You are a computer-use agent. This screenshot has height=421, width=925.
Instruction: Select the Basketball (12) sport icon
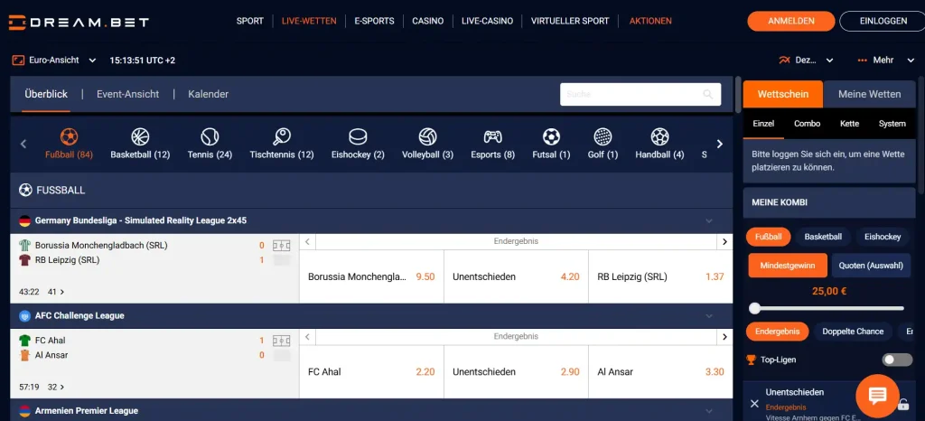click(x=140, y=137)
